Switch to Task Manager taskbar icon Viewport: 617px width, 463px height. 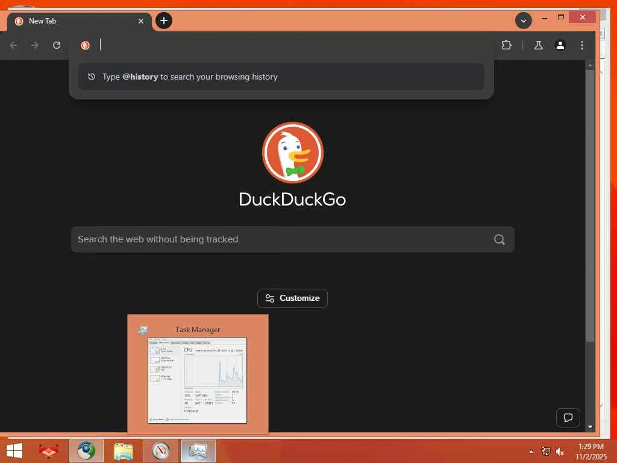(198, 451)
